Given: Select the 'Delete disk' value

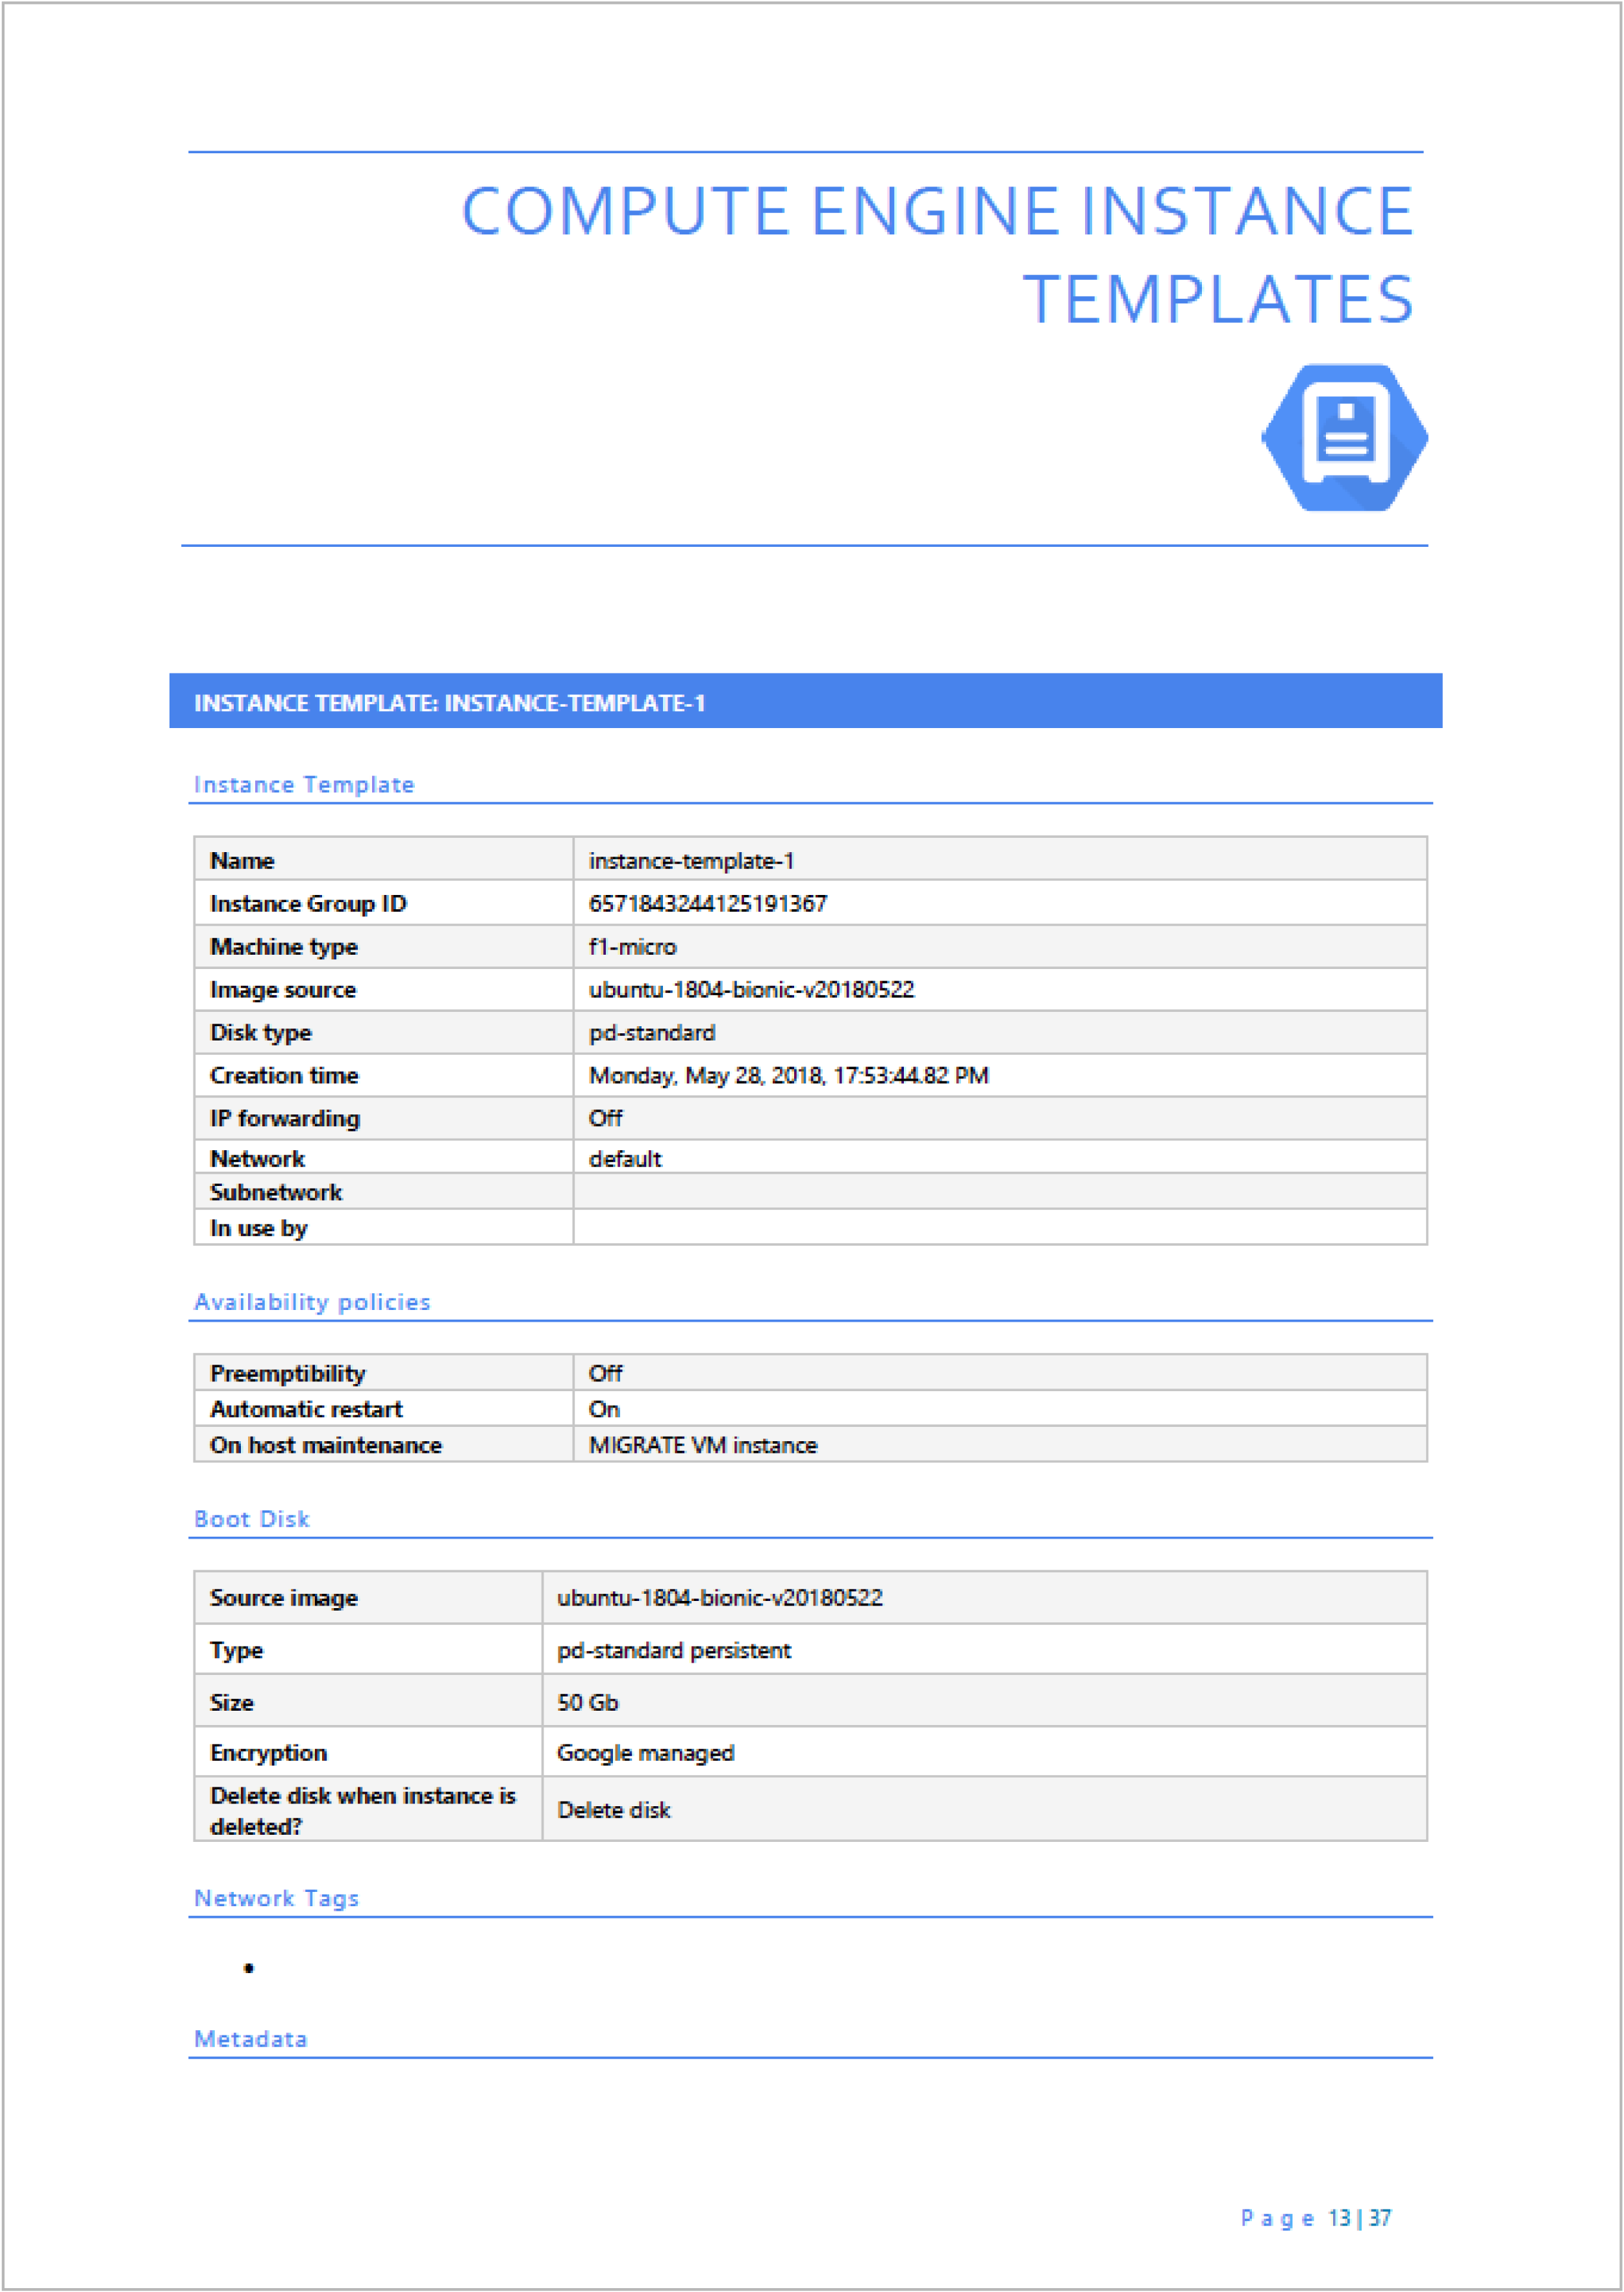Looking at the screenshot, I should (x=614, y=1811).
